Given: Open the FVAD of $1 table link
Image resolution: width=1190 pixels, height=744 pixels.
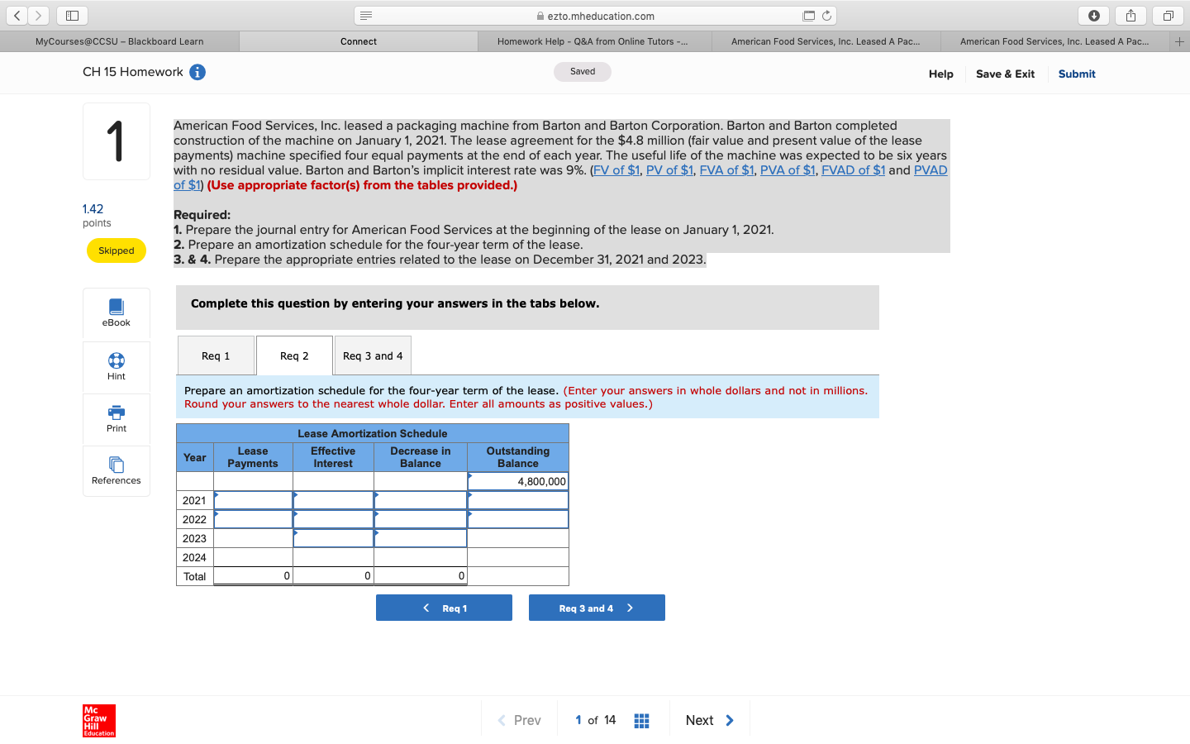Looking at the screenshot, I should [853, 170].
